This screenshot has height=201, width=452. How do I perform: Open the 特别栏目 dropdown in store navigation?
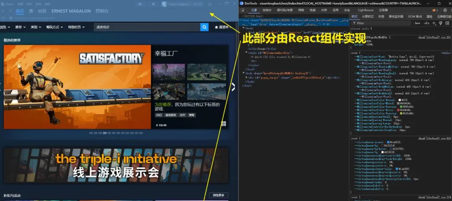77,27
